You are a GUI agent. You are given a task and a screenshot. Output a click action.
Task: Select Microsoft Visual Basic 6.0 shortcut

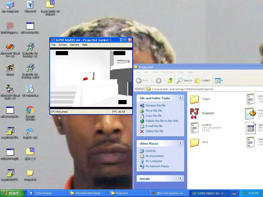click(10, 92)
